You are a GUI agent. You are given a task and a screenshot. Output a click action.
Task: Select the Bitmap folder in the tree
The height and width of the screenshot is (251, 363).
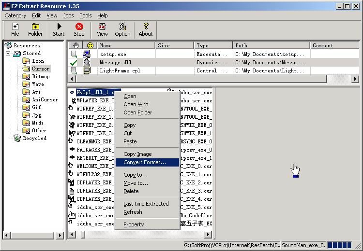coord(41,77)
